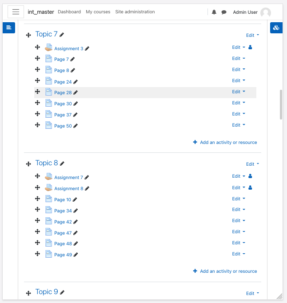Viewport: 287px width, 303px height.
Task: Go to Dashboard in the top navigation
Action: 69,12
